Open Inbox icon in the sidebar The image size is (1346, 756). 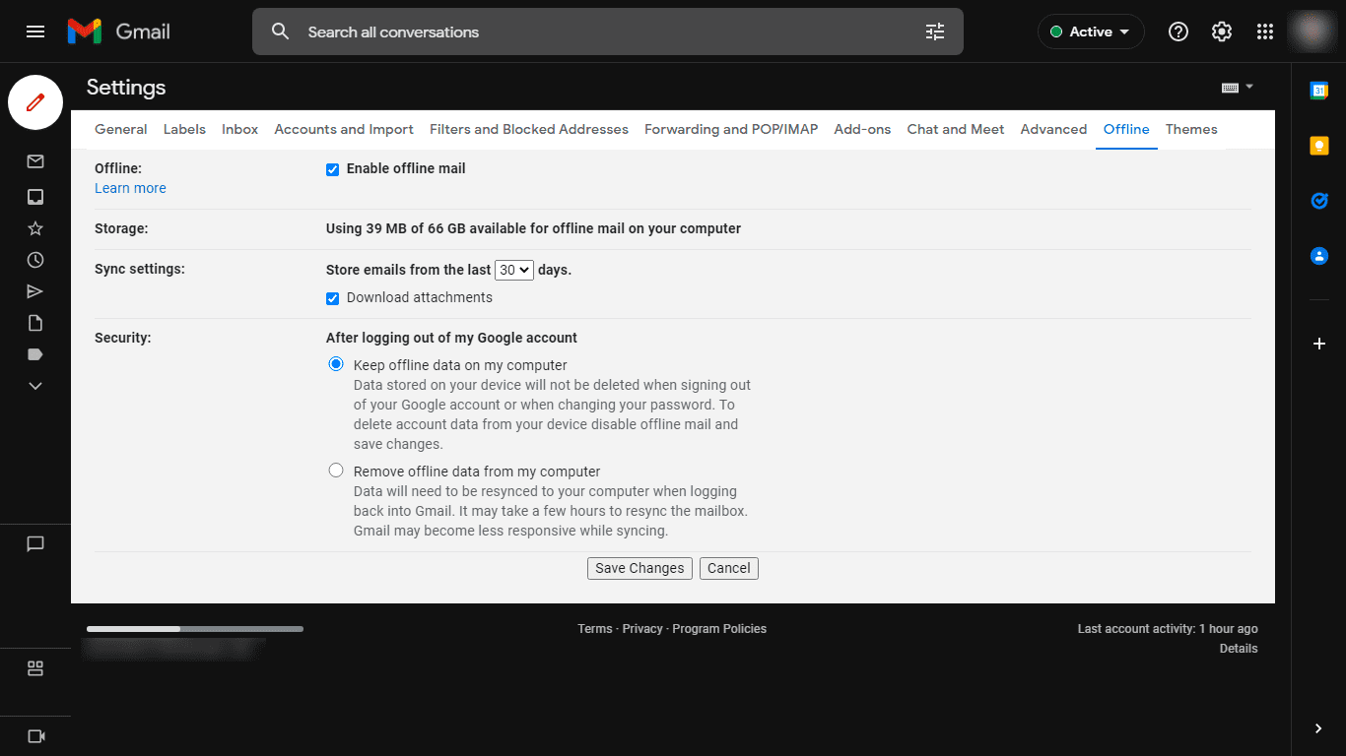pyautogui.click(x=35, y=197)
